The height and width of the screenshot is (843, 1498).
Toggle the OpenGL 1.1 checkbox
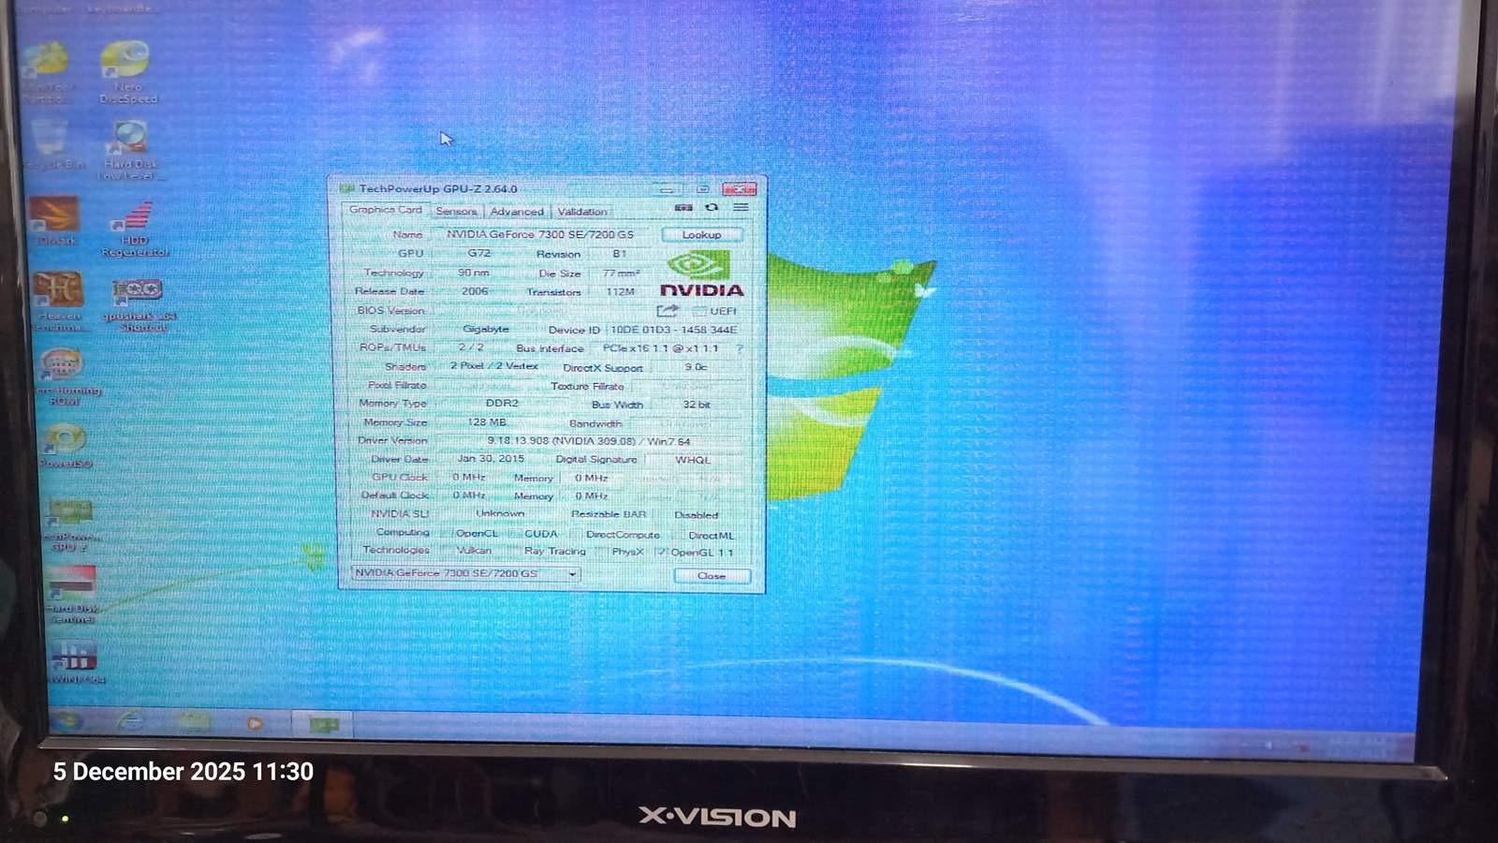pyautogui.click(x=662, y=553)
